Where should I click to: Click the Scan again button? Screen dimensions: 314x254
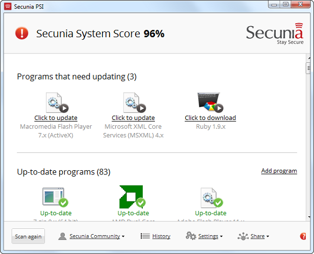[x=28, y=236]
